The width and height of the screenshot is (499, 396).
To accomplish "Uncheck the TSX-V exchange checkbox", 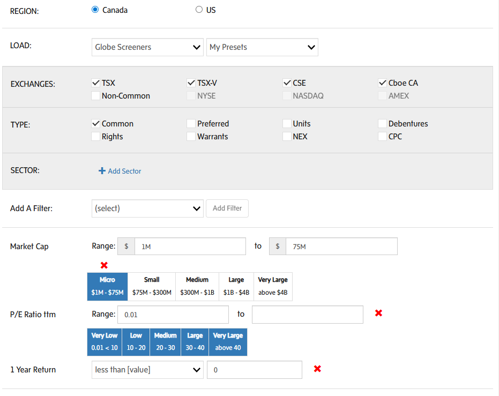I will [191, 83].
